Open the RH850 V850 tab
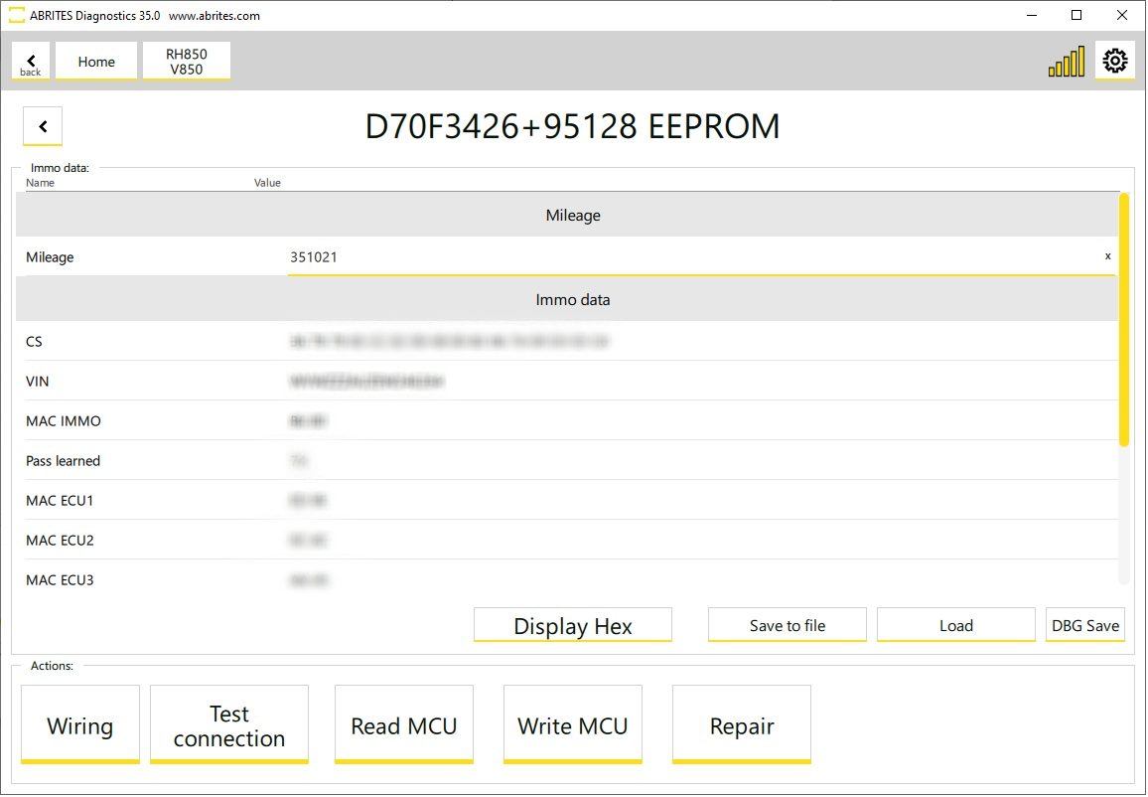 [x=187, y=61]
